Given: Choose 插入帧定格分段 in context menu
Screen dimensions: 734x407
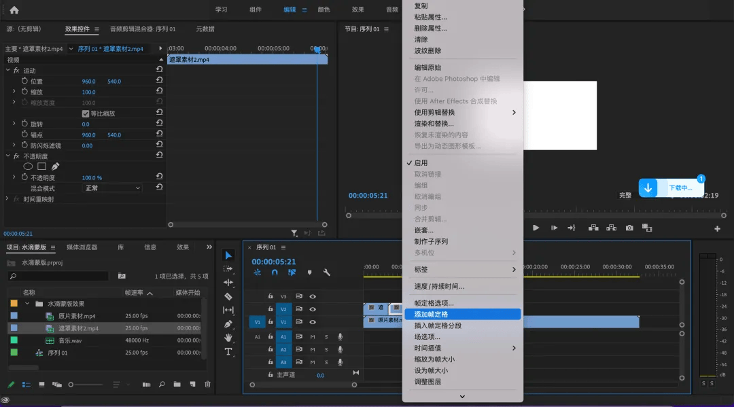Looking at the screenshot, I should pos(463,325).
